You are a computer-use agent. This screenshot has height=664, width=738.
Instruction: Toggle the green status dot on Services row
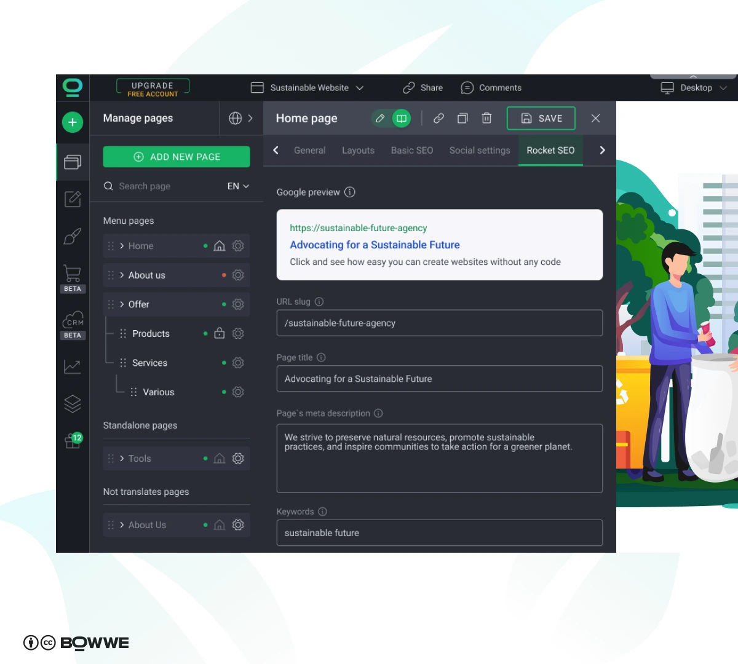click(224, 363)
